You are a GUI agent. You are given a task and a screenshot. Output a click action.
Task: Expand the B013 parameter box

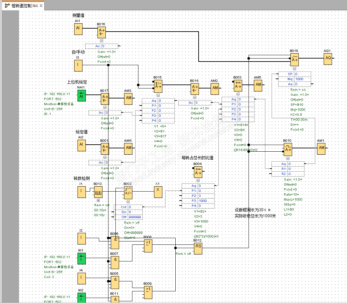98,200
